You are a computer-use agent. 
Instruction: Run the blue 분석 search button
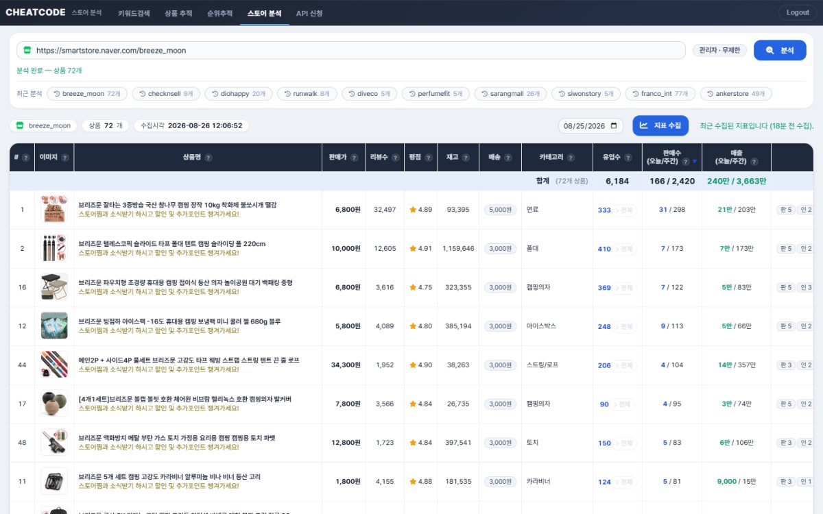780,50
